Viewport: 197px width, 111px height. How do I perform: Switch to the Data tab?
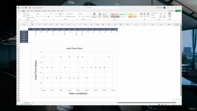(x=50, y=11)
